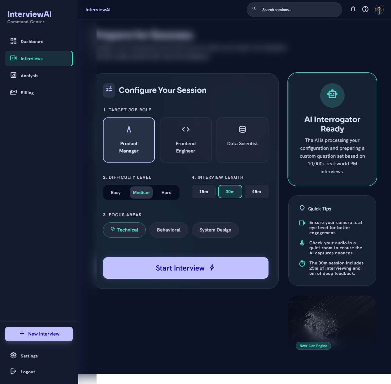
Task: Click the 3. FOCUS AREAS label
Action: click(122, 215)
